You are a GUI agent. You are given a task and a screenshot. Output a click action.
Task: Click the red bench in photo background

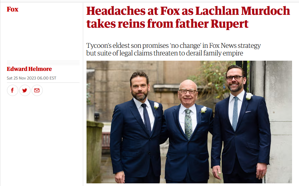pyautogui.click(x=106, y=140)
